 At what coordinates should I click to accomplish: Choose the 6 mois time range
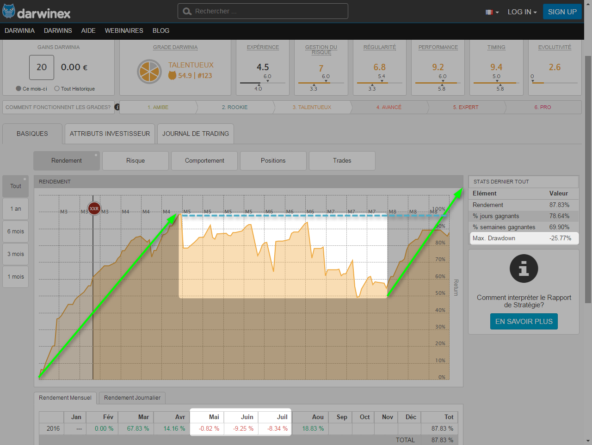point(16,232)
